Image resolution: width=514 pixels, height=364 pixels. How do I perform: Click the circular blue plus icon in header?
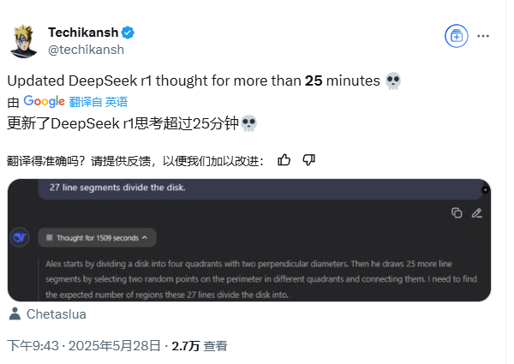[456, 36]
